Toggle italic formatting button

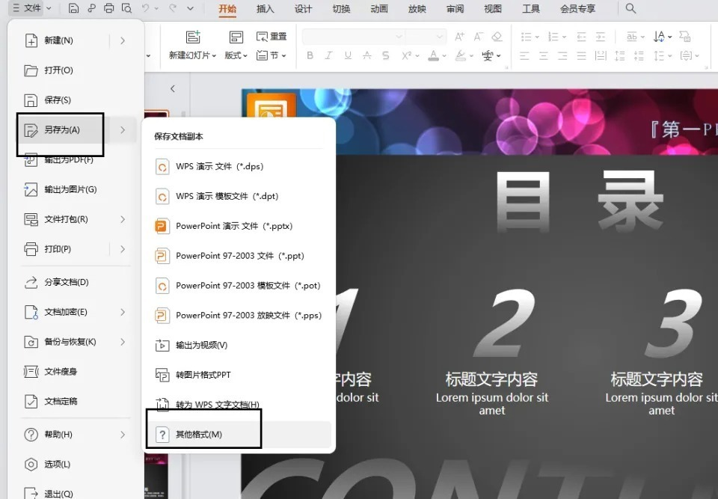pos(329,55)
